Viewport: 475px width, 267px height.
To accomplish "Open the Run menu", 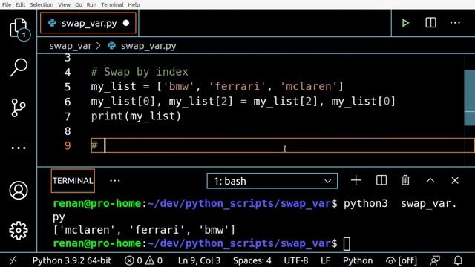I will pos(91,5).
